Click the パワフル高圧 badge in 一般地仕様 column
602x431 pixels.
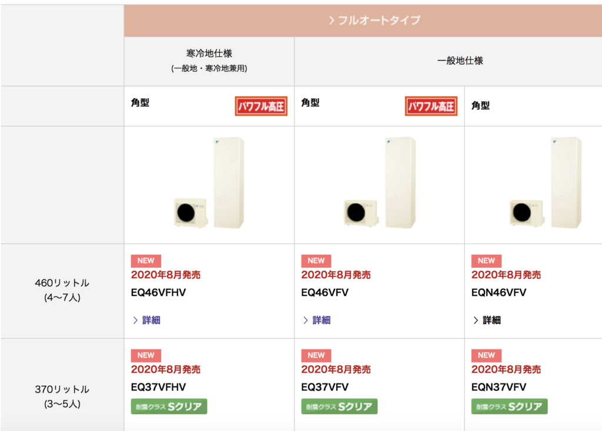431,106
